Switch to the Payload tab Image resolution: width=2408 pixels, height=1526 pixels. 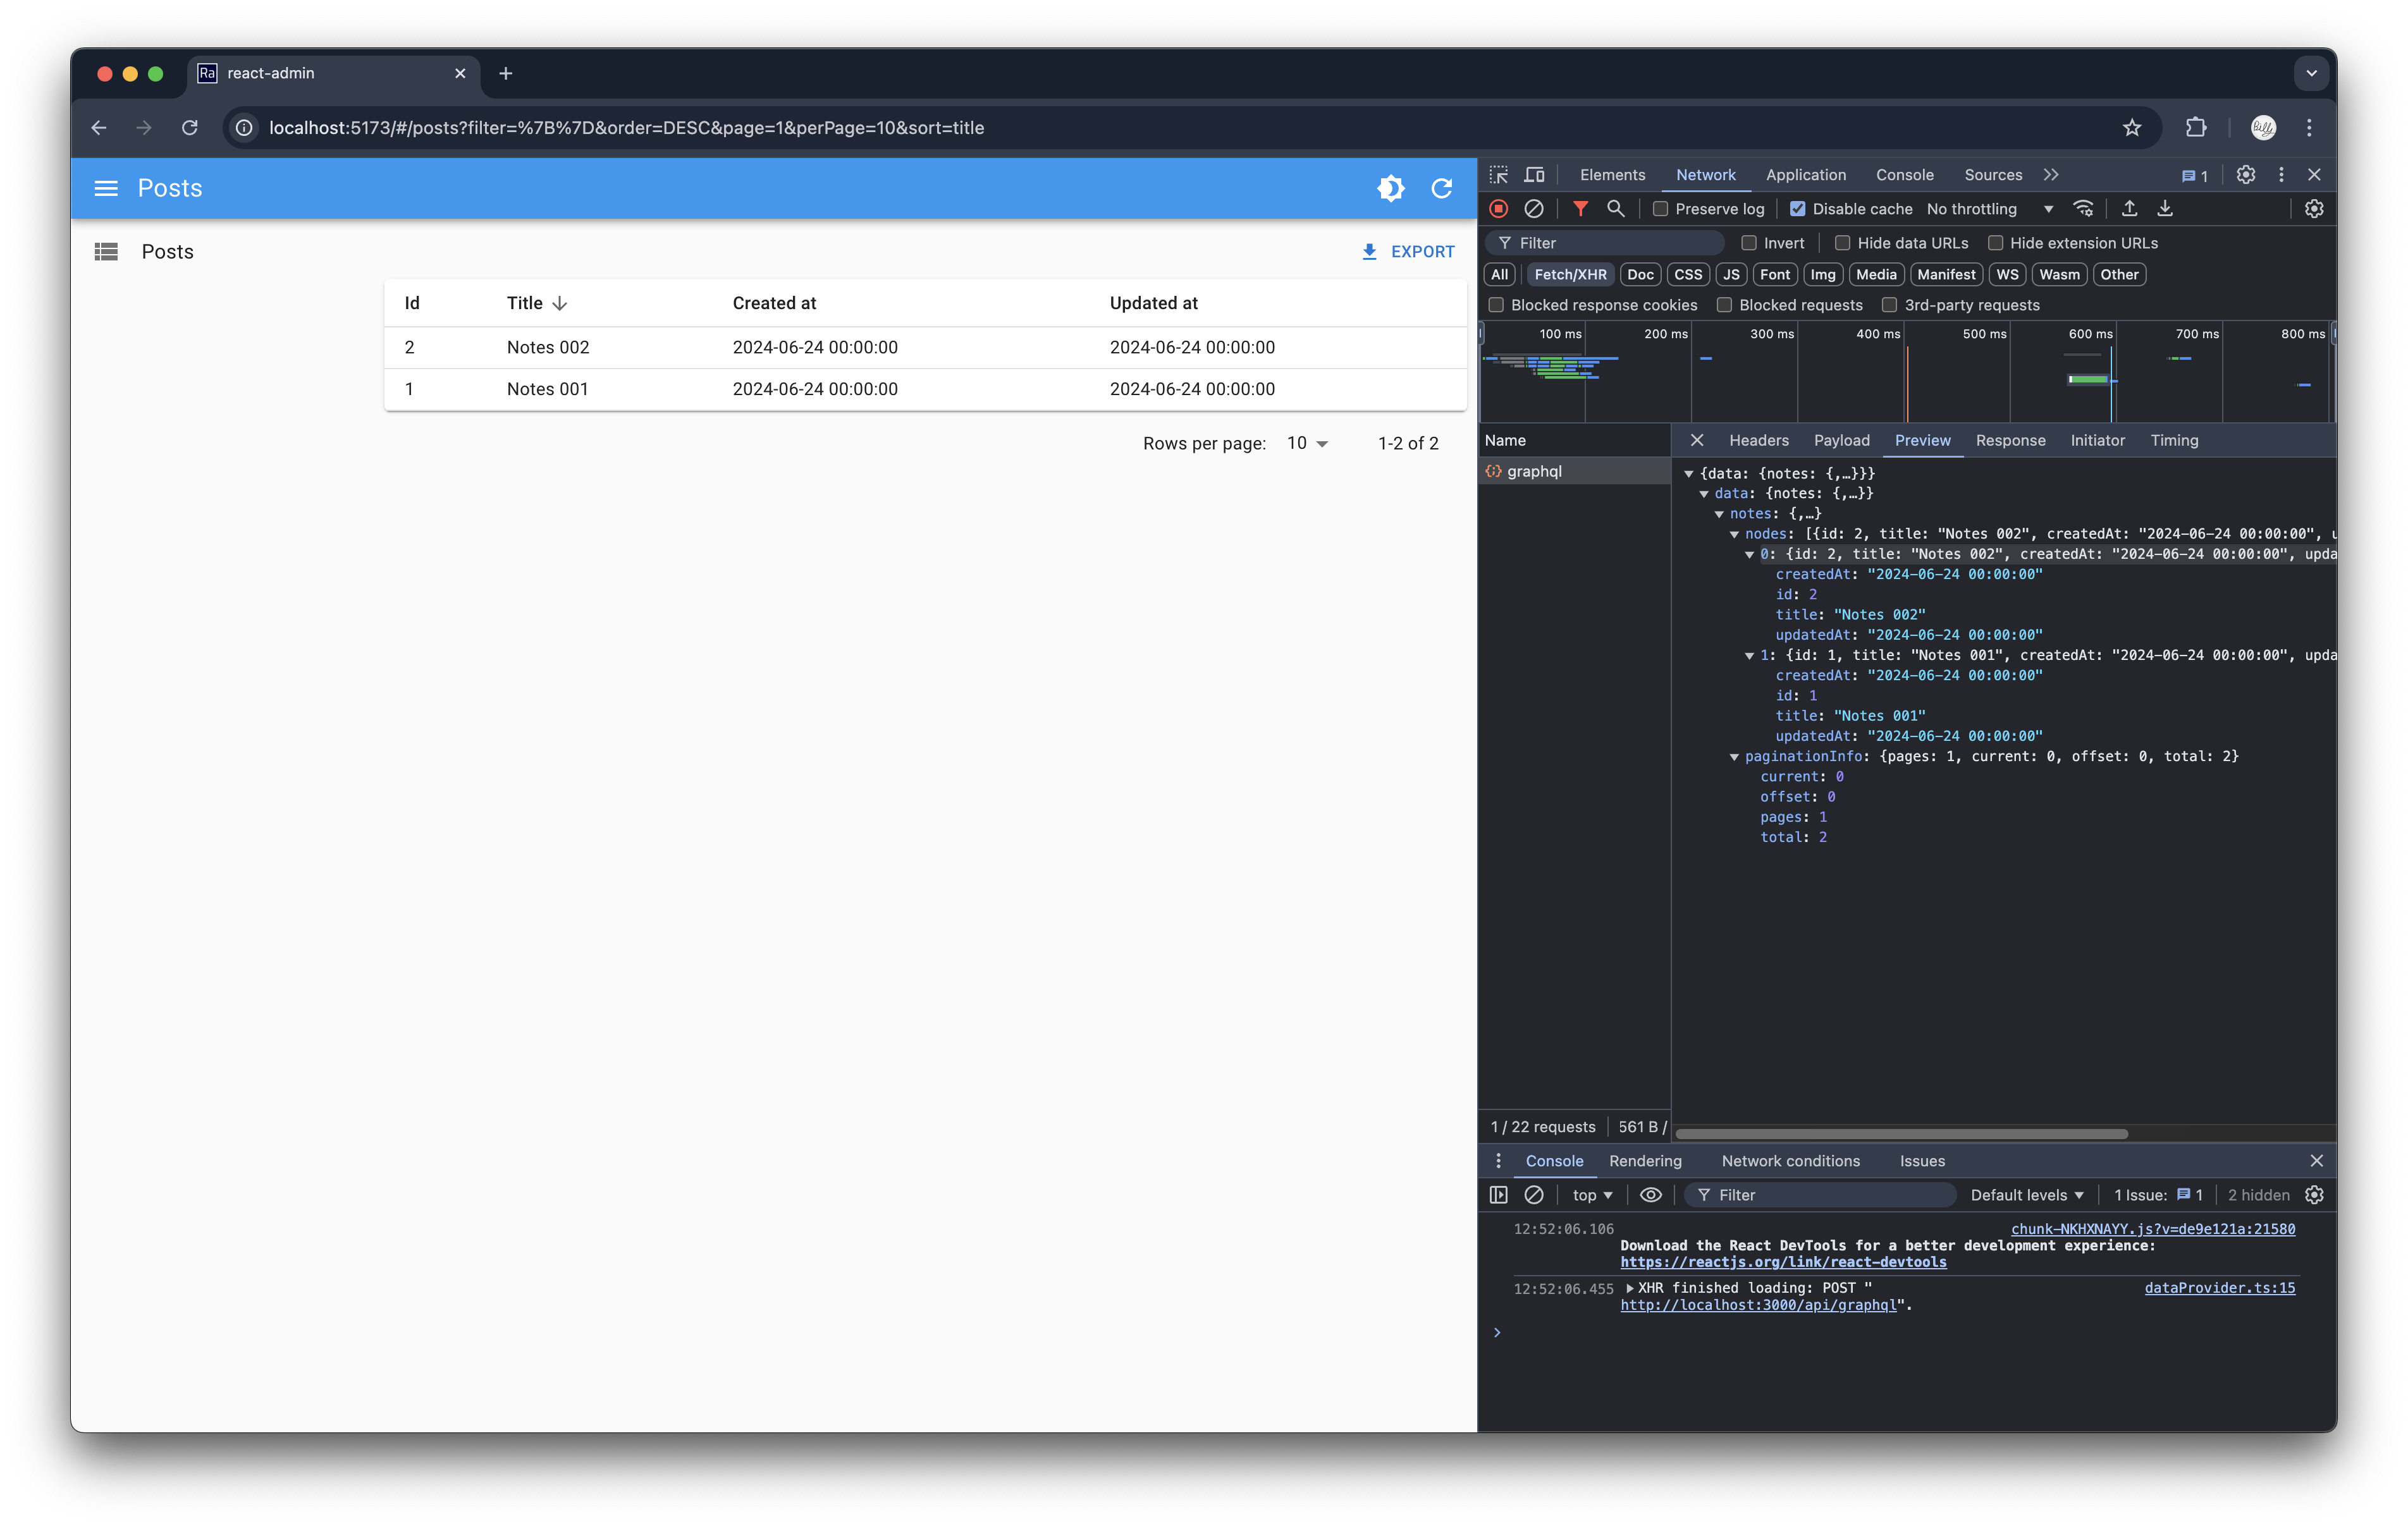[x=1841, y=440]
